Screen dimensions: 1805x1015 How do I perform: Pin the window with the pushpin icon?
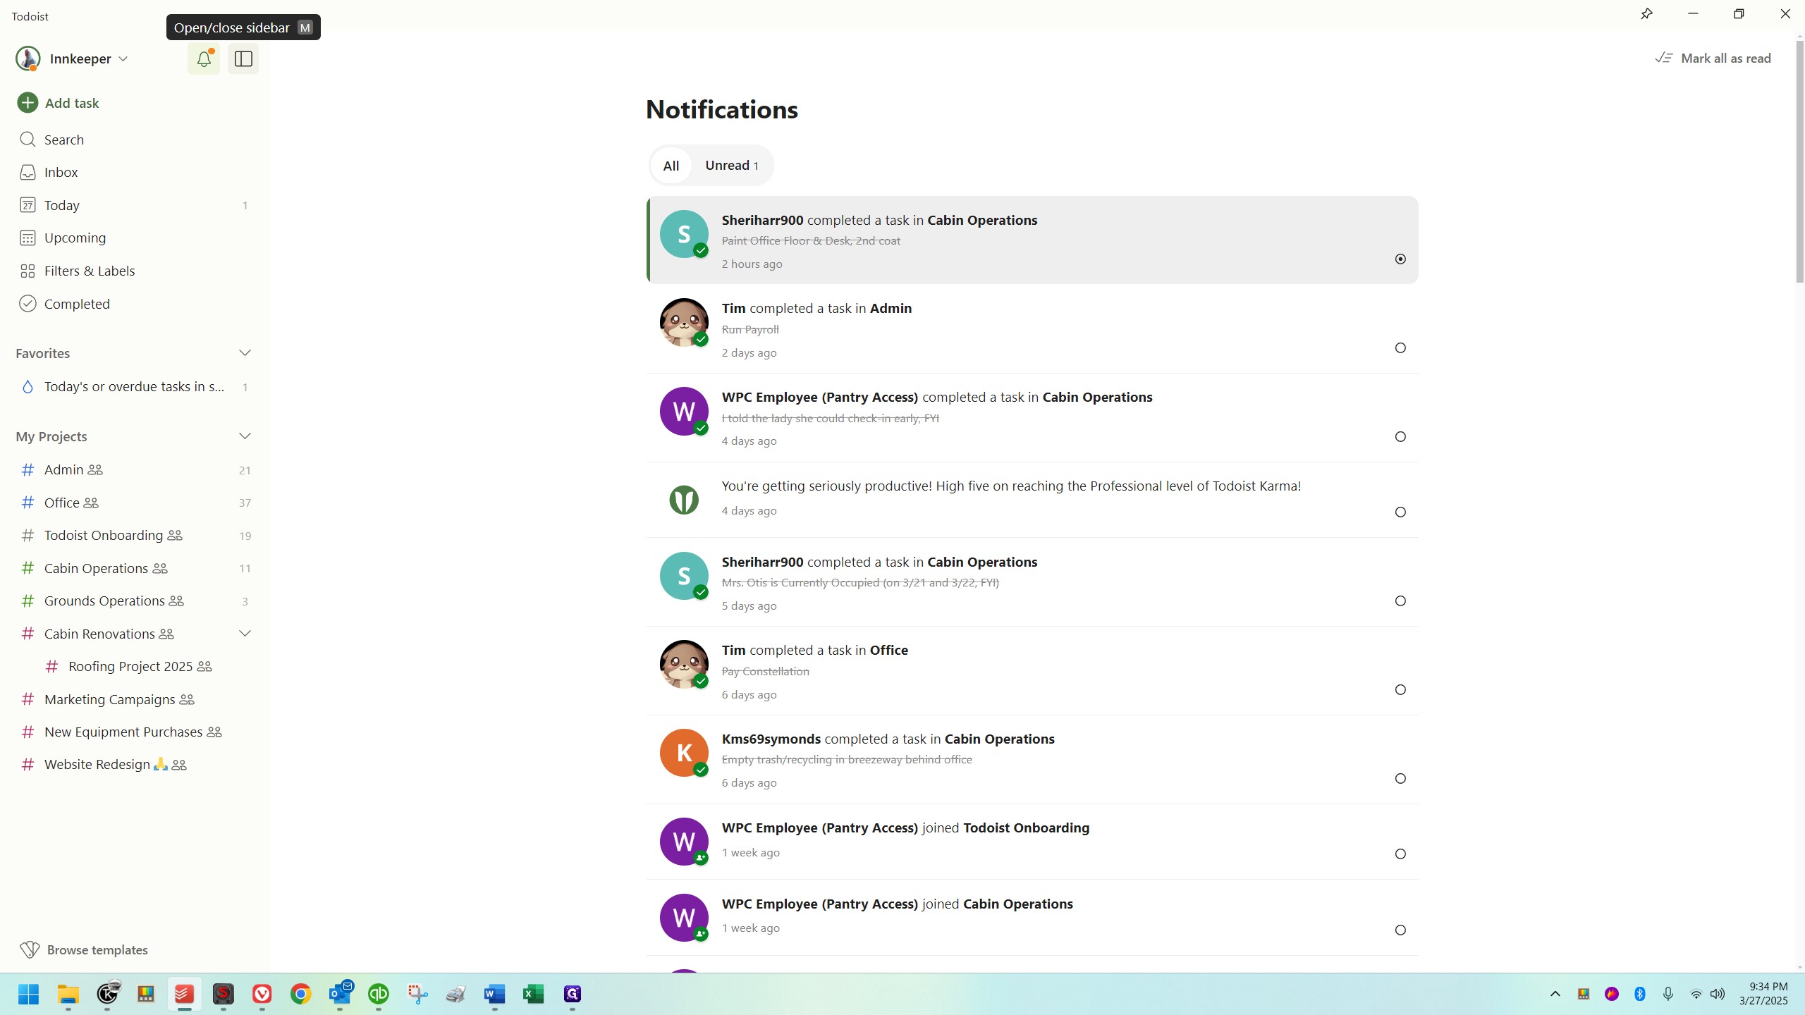[x=1646, y=14]
